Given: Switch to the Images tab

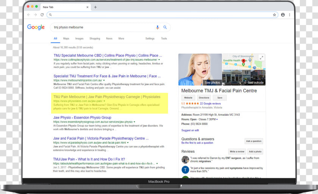Looking at the screenshot, I should click(x=79, y=39).
